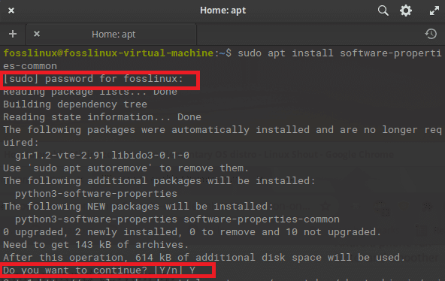Click the libido3-0.1-0 package name
The height and width of the screenshot is (281, 445).
coord(150,156)
